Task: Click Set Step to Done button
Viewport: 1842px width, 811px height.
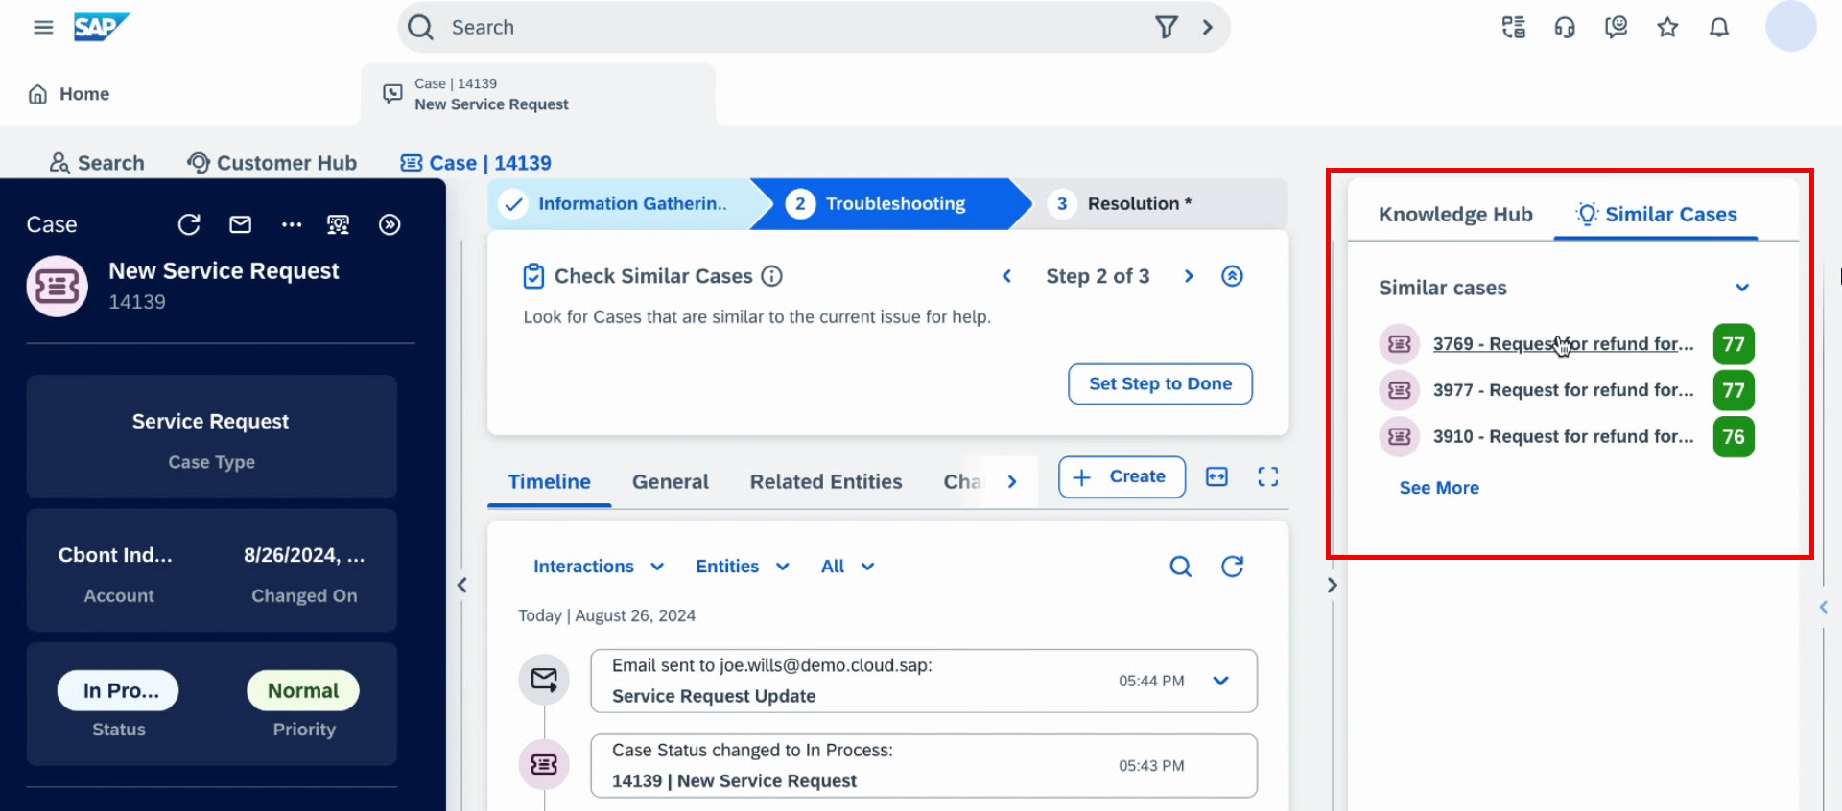Action: click(1160, 383)
